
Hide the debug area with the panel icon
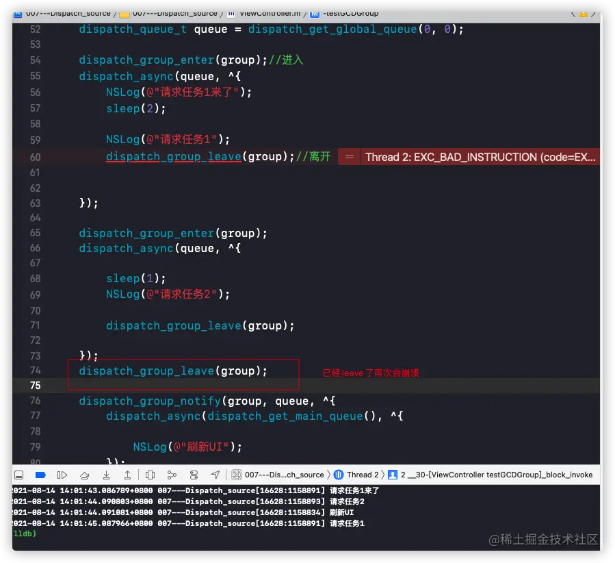coord(18,475)
